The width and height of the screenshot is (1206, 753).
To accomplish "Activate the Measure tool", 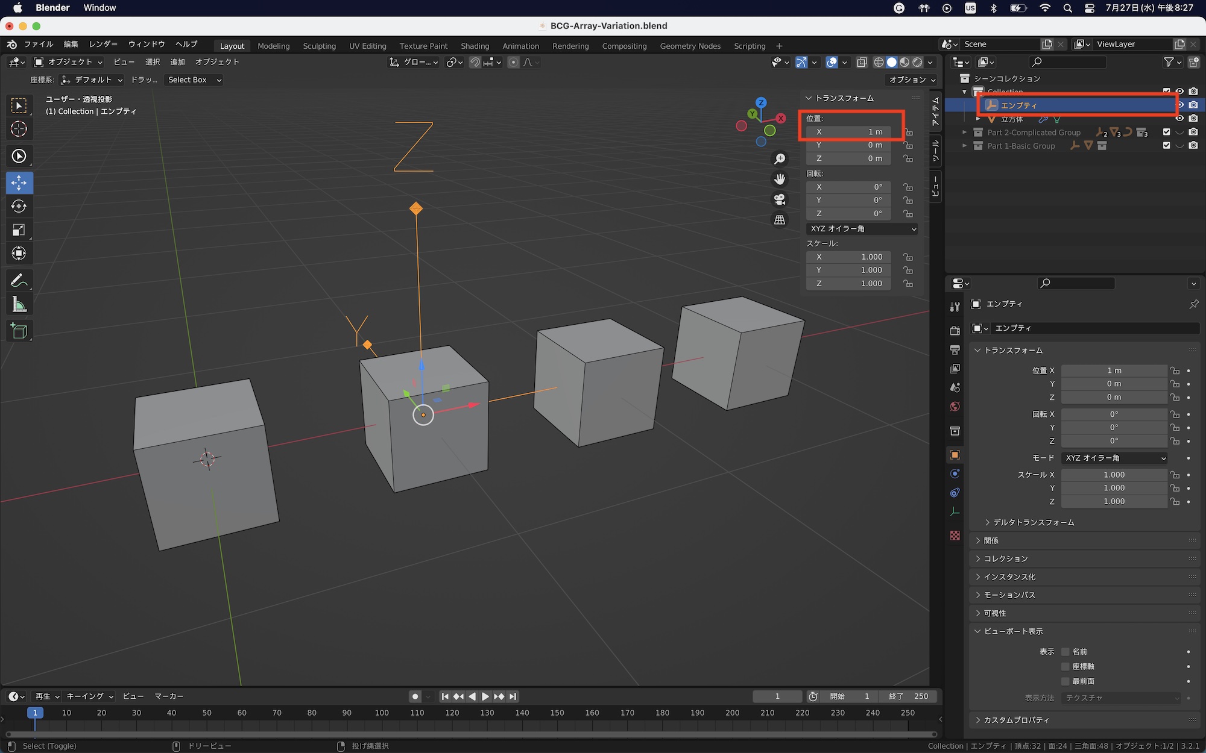I will (19, 305).
